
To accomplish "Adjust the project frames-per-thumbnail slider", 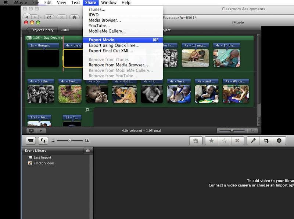I will pos(232,131).
